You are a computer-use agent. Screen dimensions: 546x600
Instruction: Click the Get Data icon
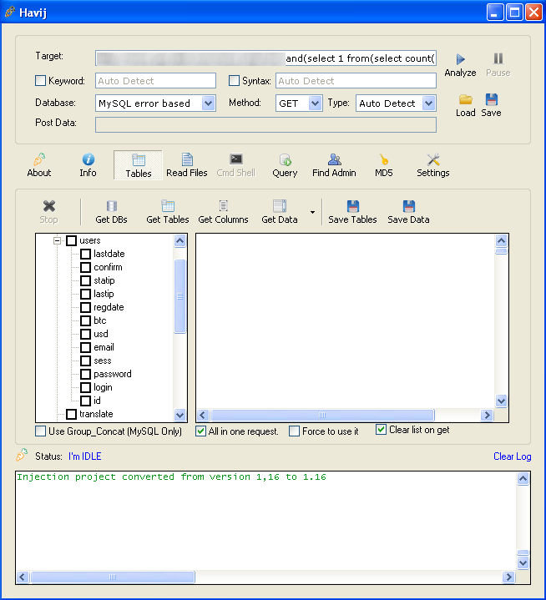pos(280,206)
